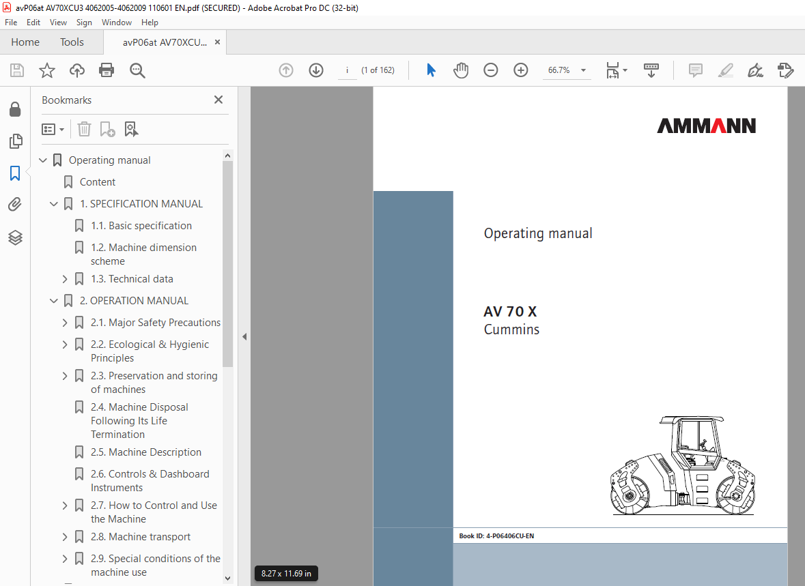Open the Attachments paperclip panel
The image size is (805, 586).
tap(15, 205)
